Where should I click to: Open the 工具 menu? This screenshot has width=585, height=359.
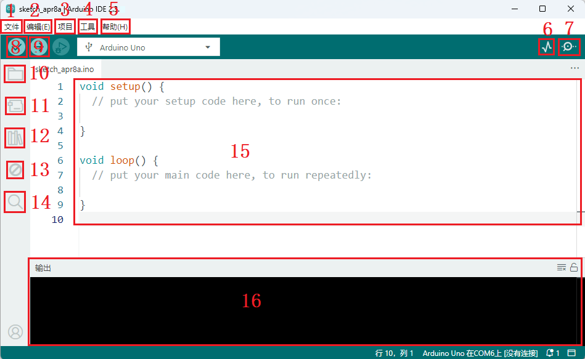click(x=88, y=27)
